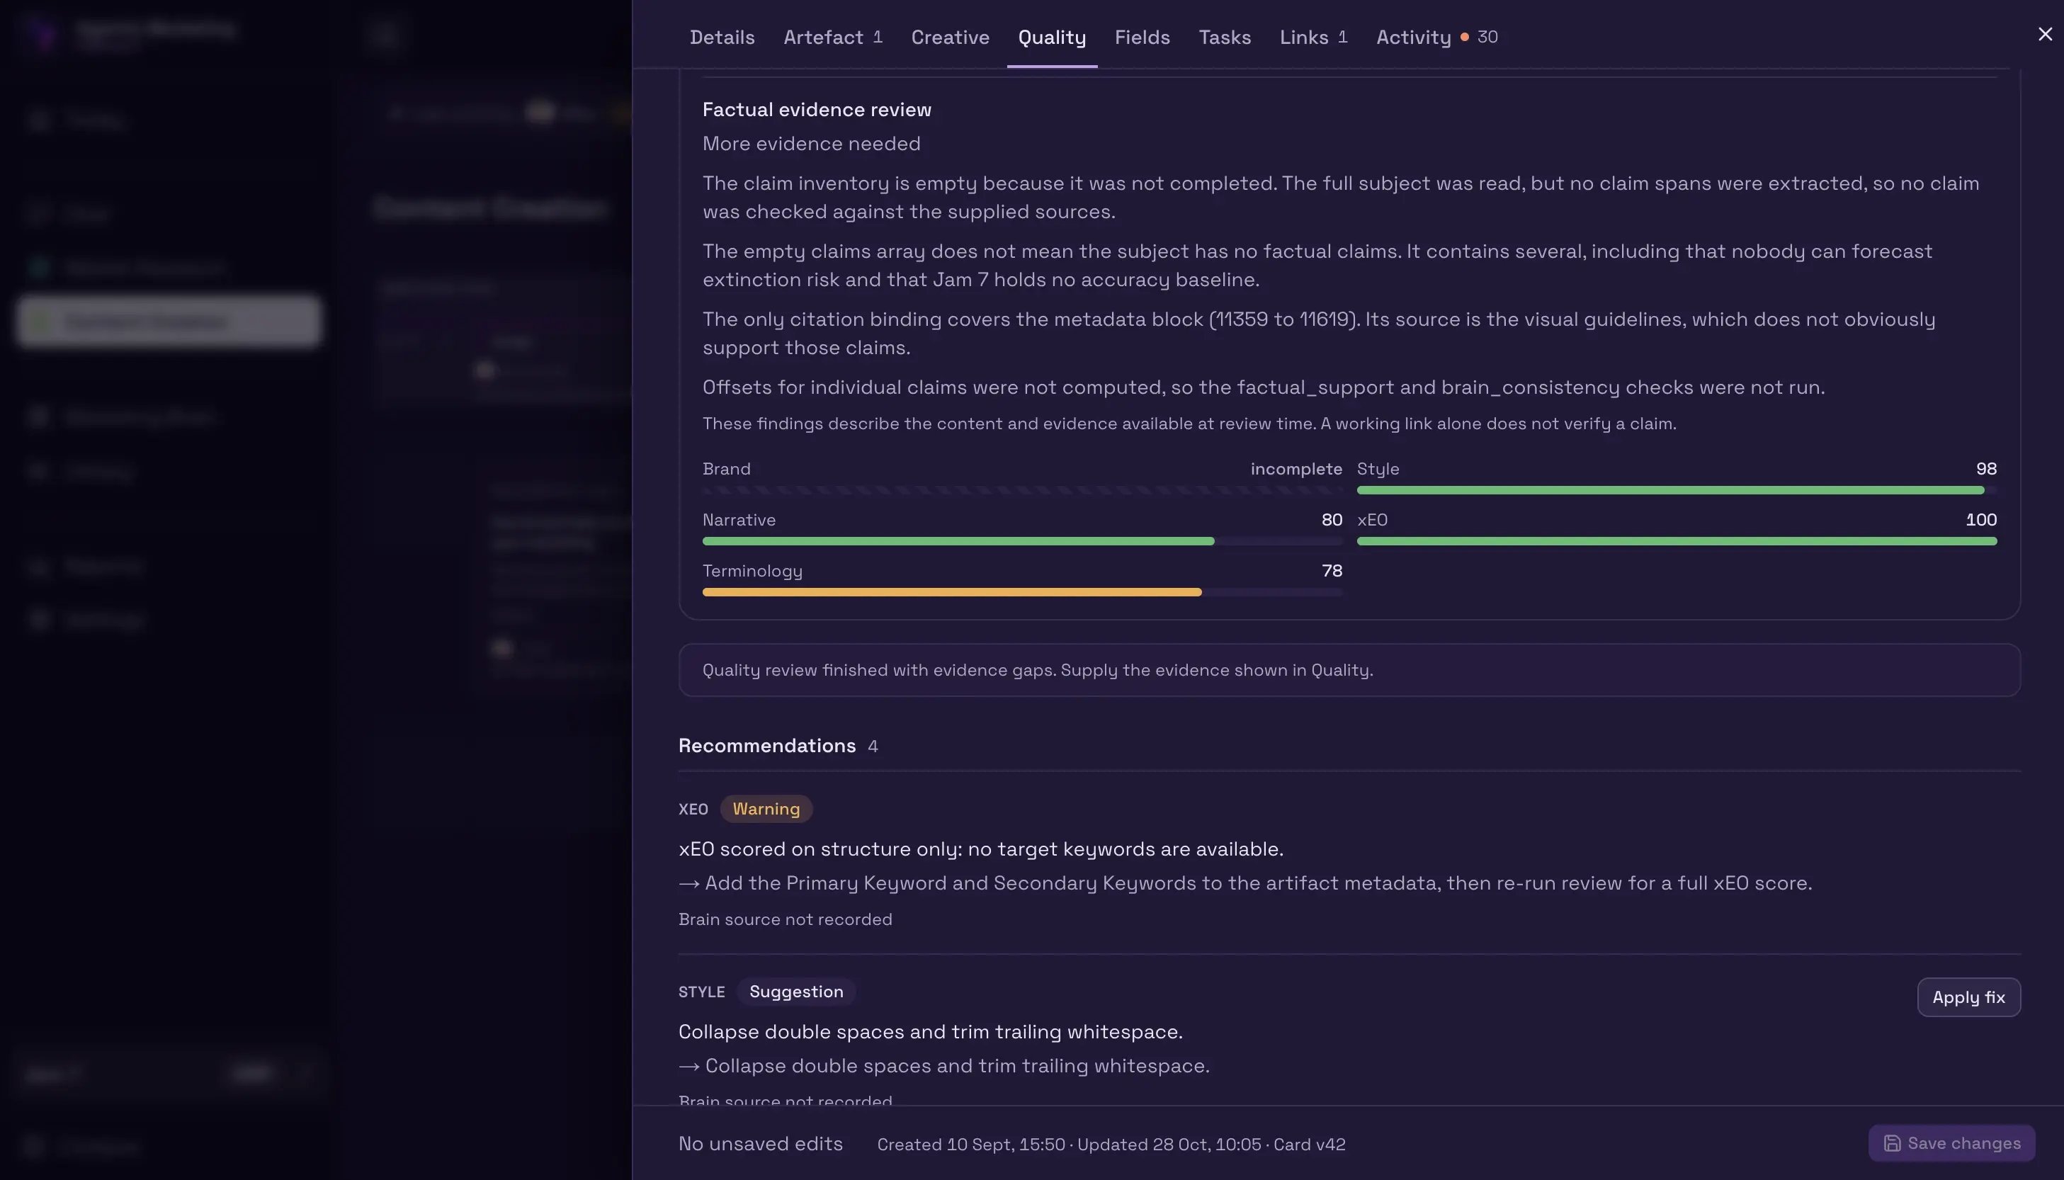Open the Artefact tab

coord(832,38)
